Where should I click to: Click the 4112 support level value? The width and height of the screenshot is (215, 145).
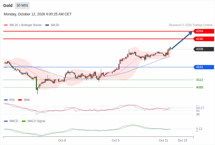click(x=200, y=80)
